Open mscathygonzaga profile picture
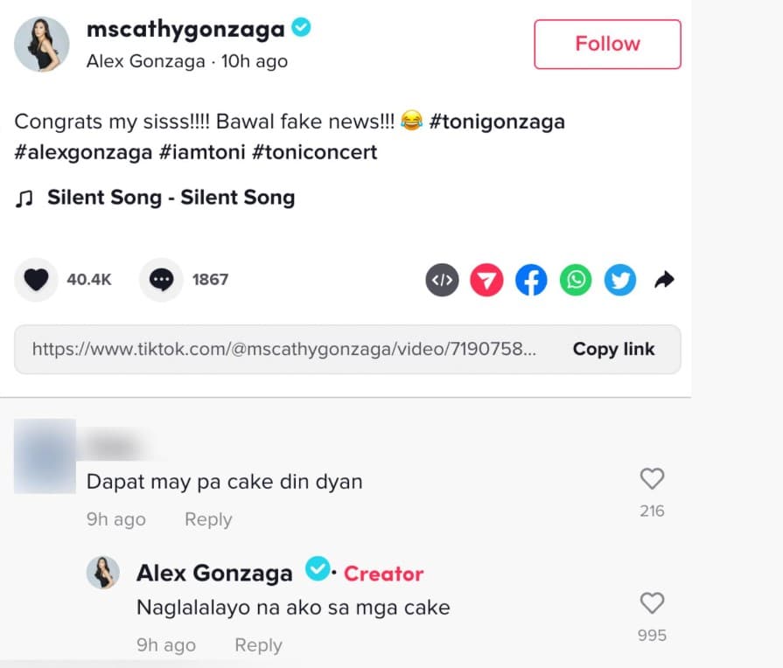This screenshot has height=668, width=783. tap(42, 44)
